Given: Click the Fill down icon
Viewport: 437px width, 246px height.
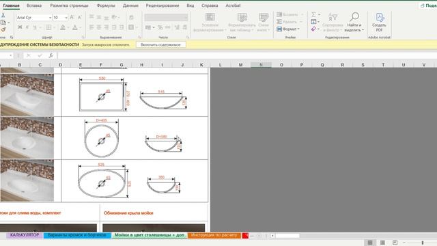Looking at the screenshot, I should click(313, 22).
